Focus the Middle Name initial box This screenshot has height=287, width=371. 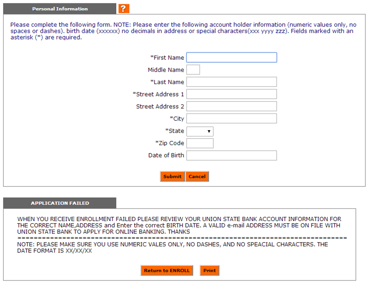pos(193,70)
